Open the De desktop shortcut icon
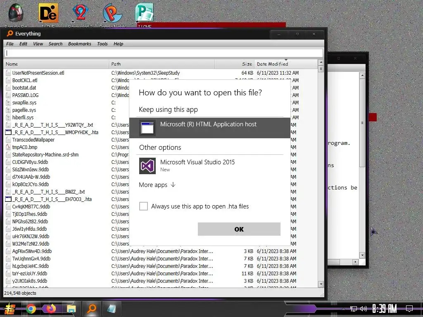Viewport: 423px width, 317px height. (x=48, y=13)
